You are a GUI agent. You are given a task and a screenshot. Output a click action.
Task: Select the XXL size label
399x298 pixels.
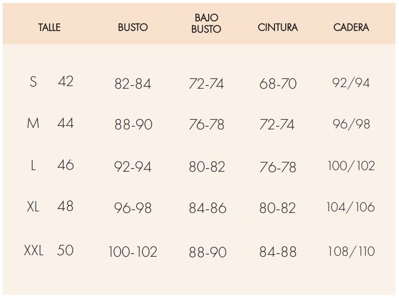click(x=34, y=250)
